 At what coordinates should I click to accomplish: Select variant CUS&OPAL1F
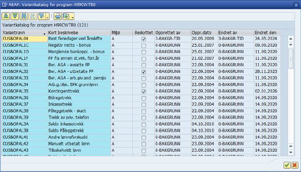(25, 58)
